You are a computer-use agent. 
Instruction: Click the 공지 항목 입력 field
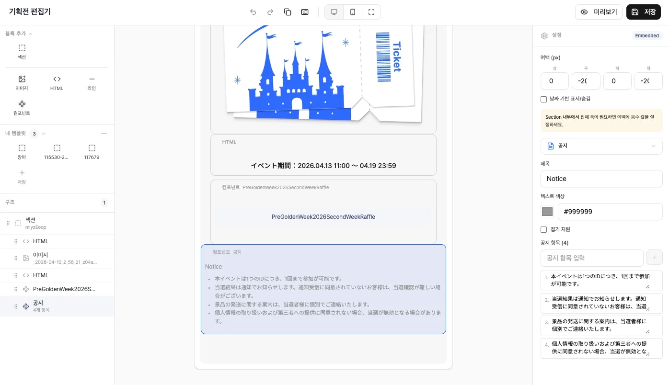[592, 258]
